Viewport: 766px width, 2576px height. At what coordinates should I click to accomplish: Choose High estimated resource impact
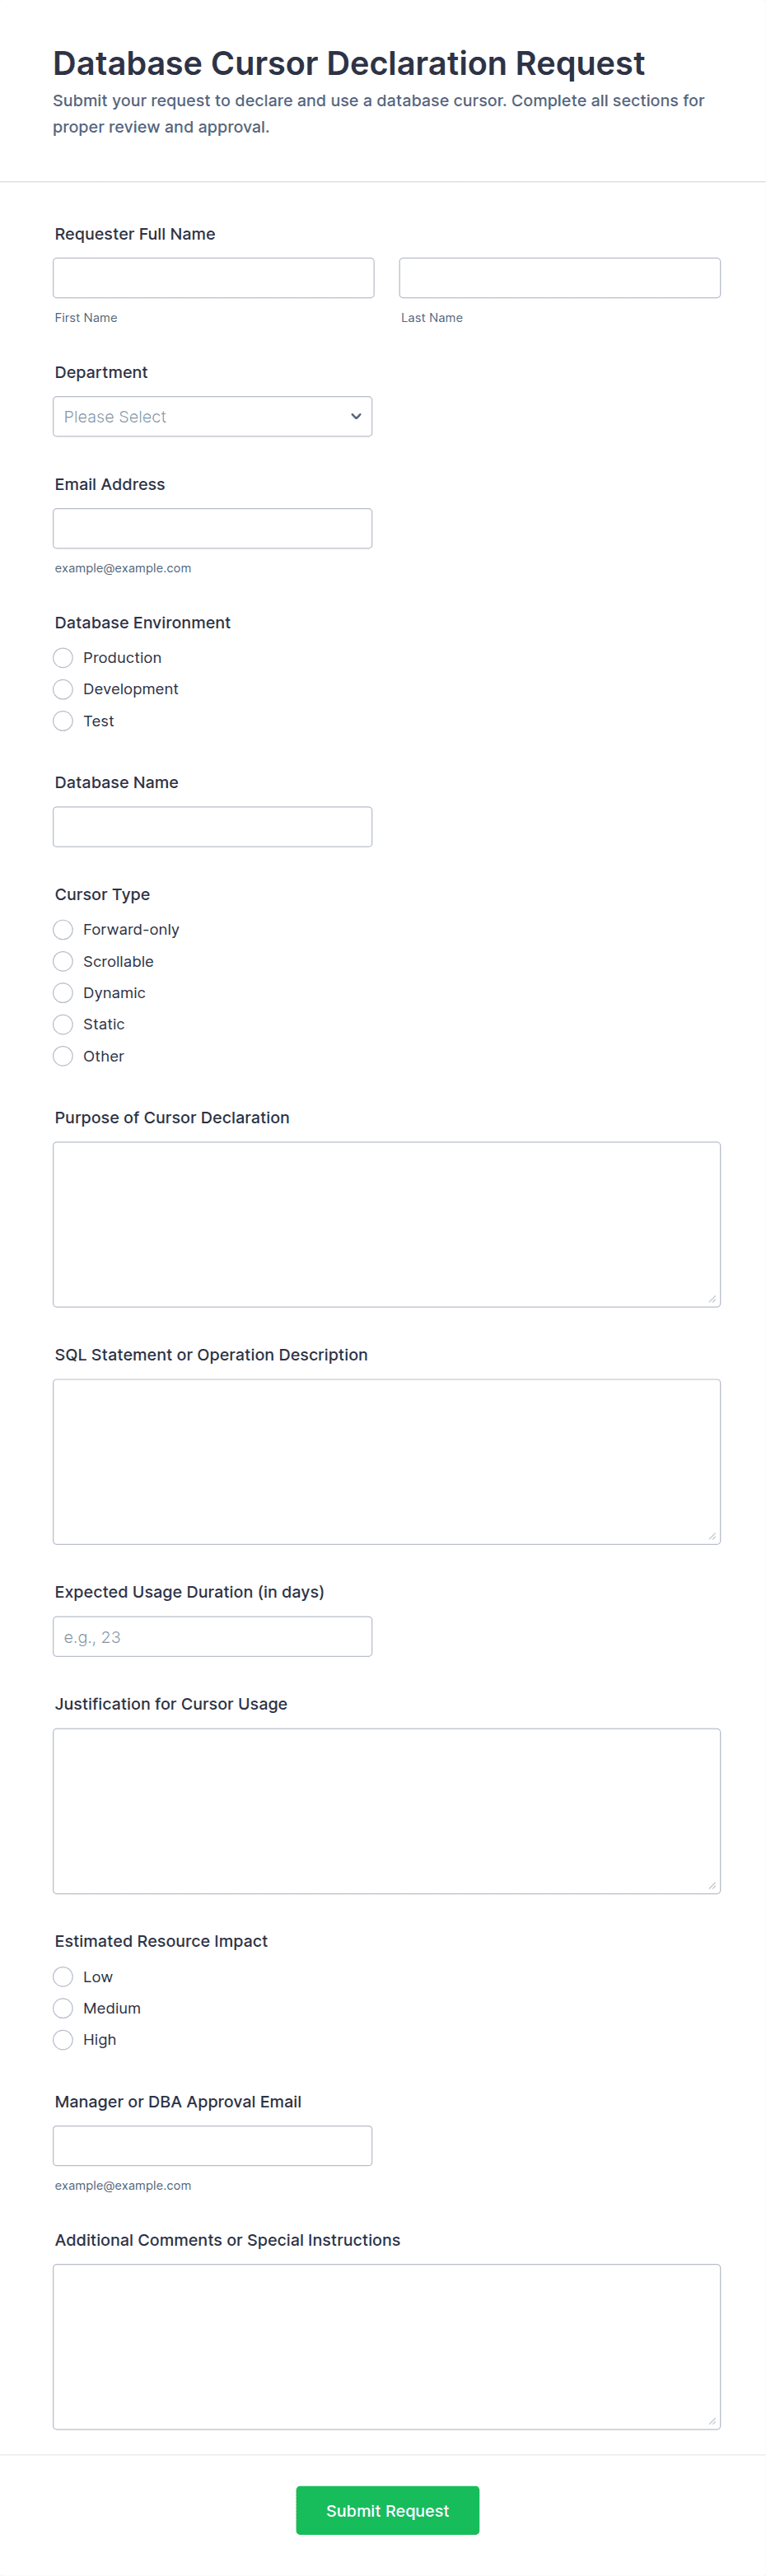point(62,2040)
